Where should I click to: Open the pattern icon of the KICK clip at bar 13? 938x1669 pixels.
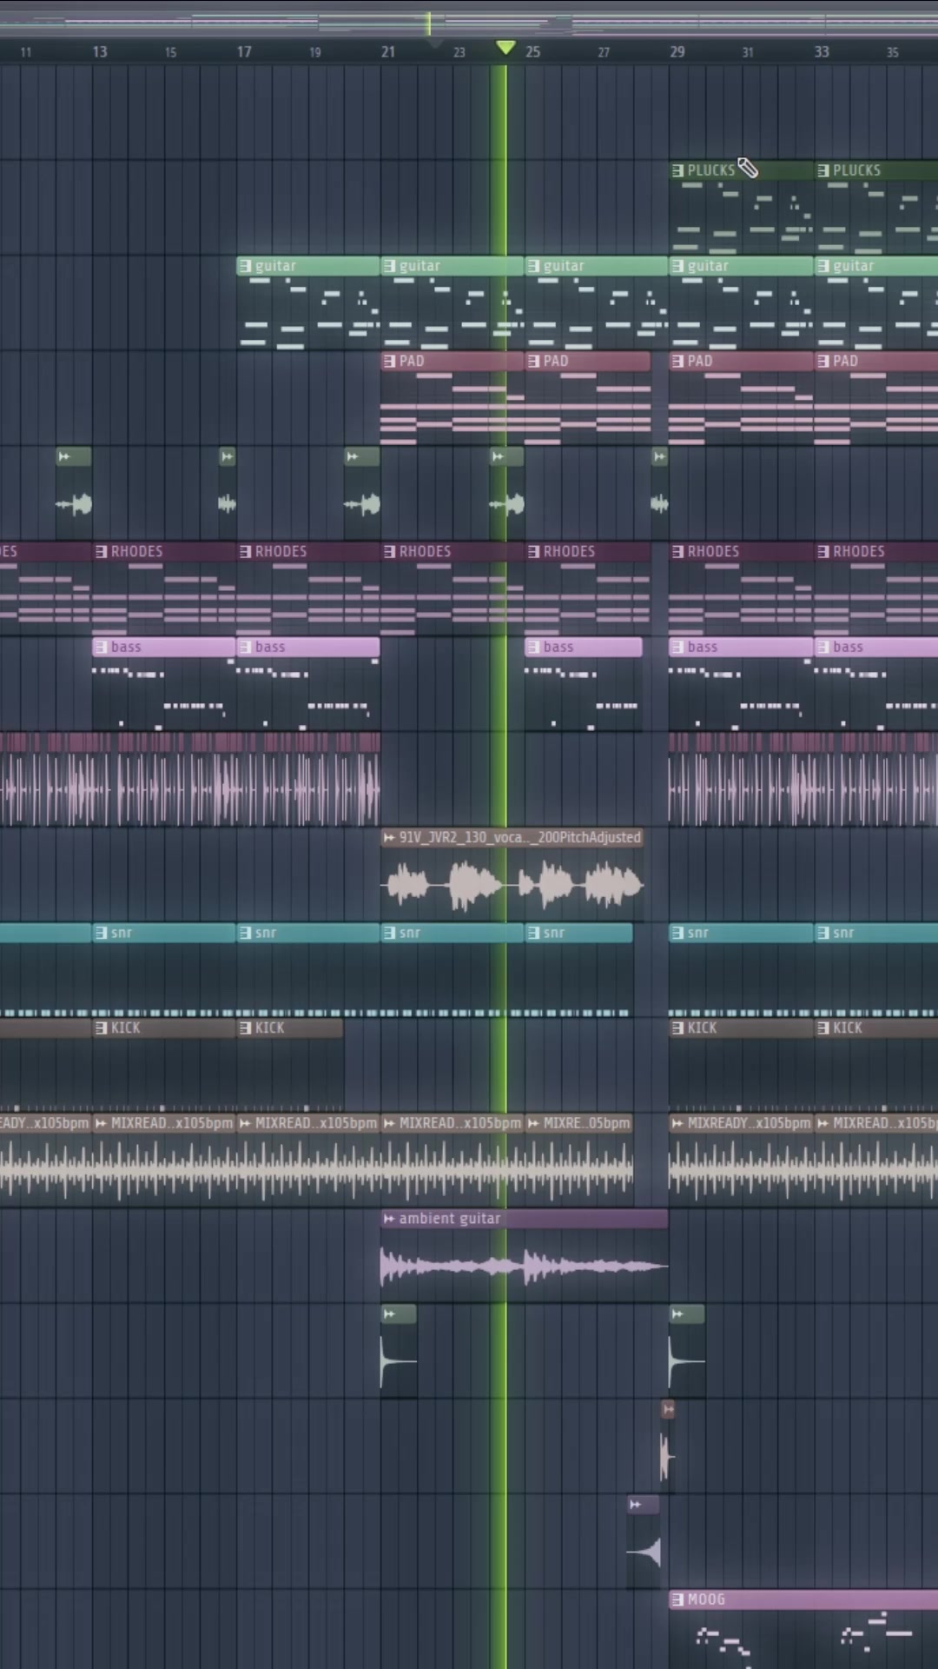pyautogui.click(x=101, y=1027)
